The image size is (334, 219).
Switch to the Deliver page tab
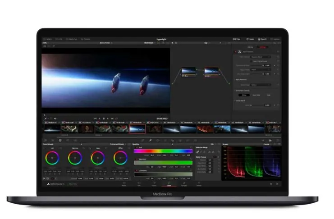[199, 184]
